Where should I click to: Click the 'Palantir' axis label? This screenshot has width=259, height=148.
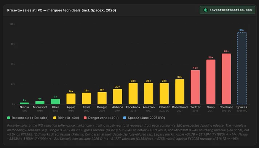[164, 107]
